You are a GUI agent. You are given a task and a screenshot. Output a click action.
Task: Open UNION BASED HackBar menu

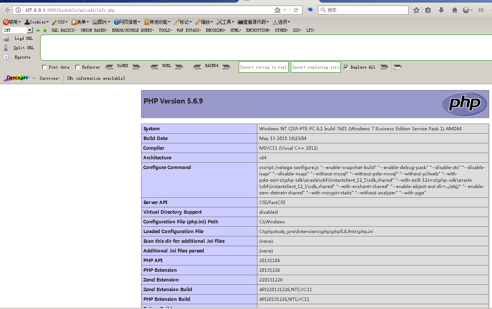point(94,30)
